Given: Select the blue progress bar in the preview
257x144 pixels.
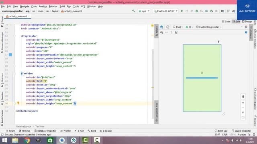Looking at the screenshot, I should coord(202,78).
